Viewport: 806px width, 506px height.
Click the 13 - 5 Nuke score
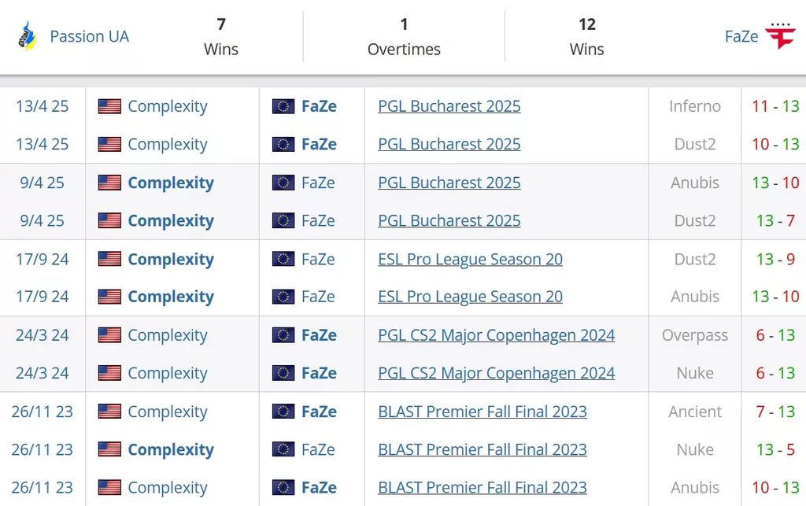pos(775,449)
